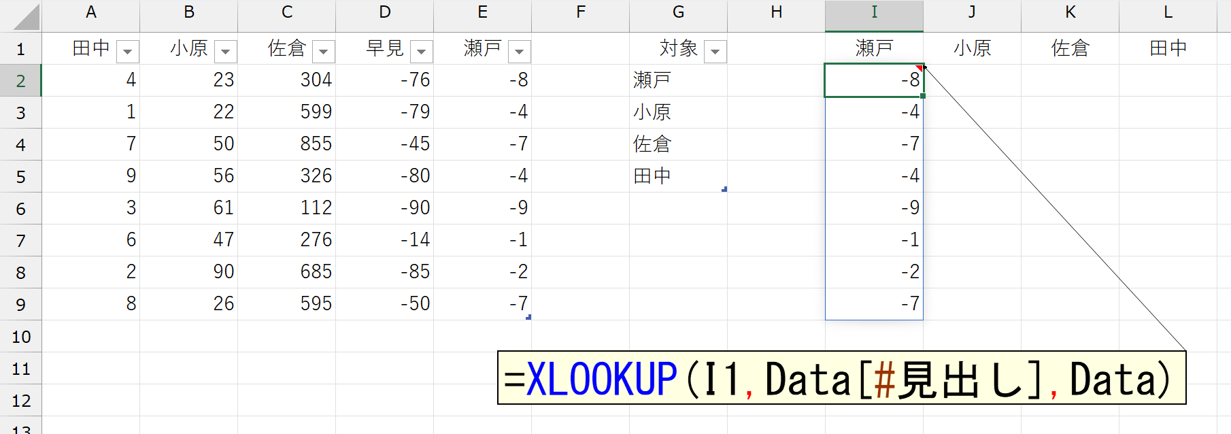This screenshot has height=434, width=1231.
Task: Click cell B8 with value 90
Action: point(189,272)
